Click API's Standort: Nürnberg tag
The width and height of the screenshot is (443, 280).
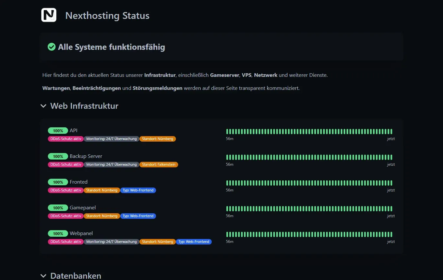pyautogui.click(x=158, y=139)
